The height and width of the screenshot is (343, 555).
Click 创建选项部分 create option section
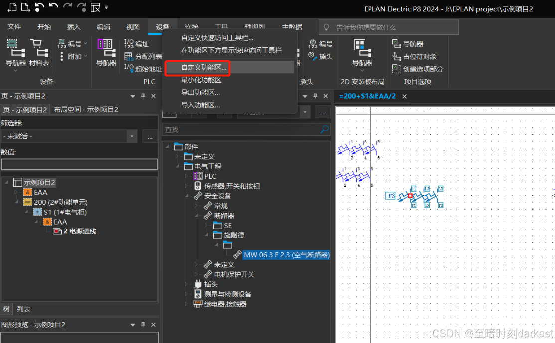pyautogui.click(x=418, y=69)
